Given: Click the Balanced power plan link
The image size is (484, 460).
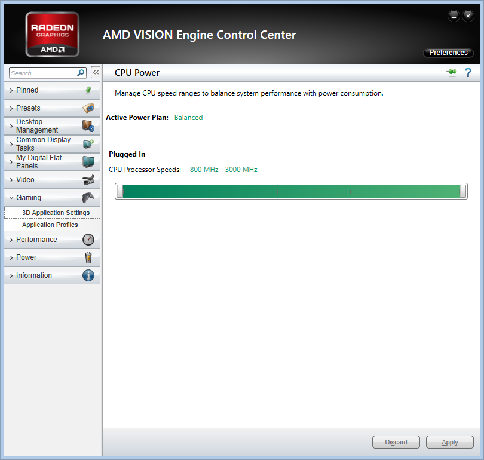Looking at the screenshot, I should (x=188, y=118).
